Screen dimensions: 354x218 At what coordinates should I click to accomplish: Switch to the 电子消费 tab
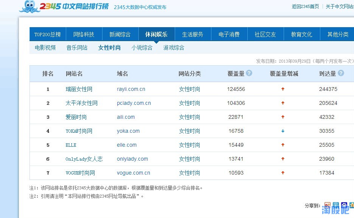pos(229,34)
